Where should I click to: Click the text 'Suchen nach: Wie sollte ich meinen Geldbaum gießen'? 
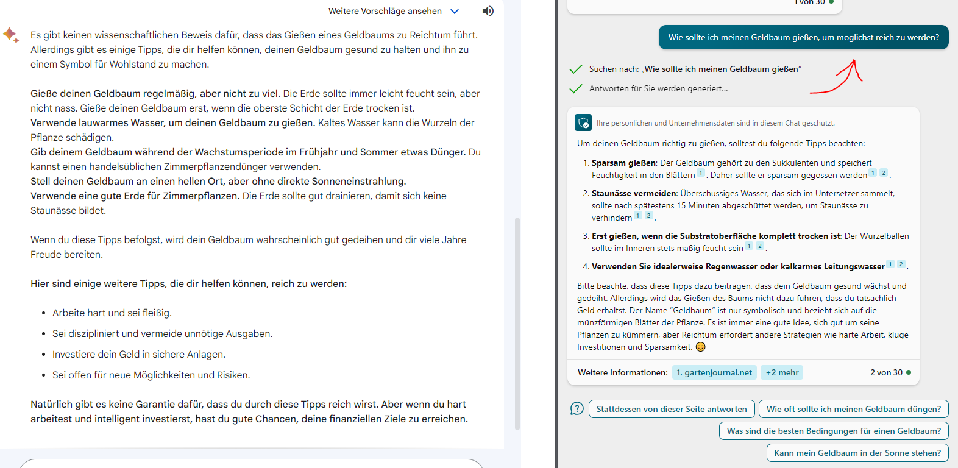695,69
